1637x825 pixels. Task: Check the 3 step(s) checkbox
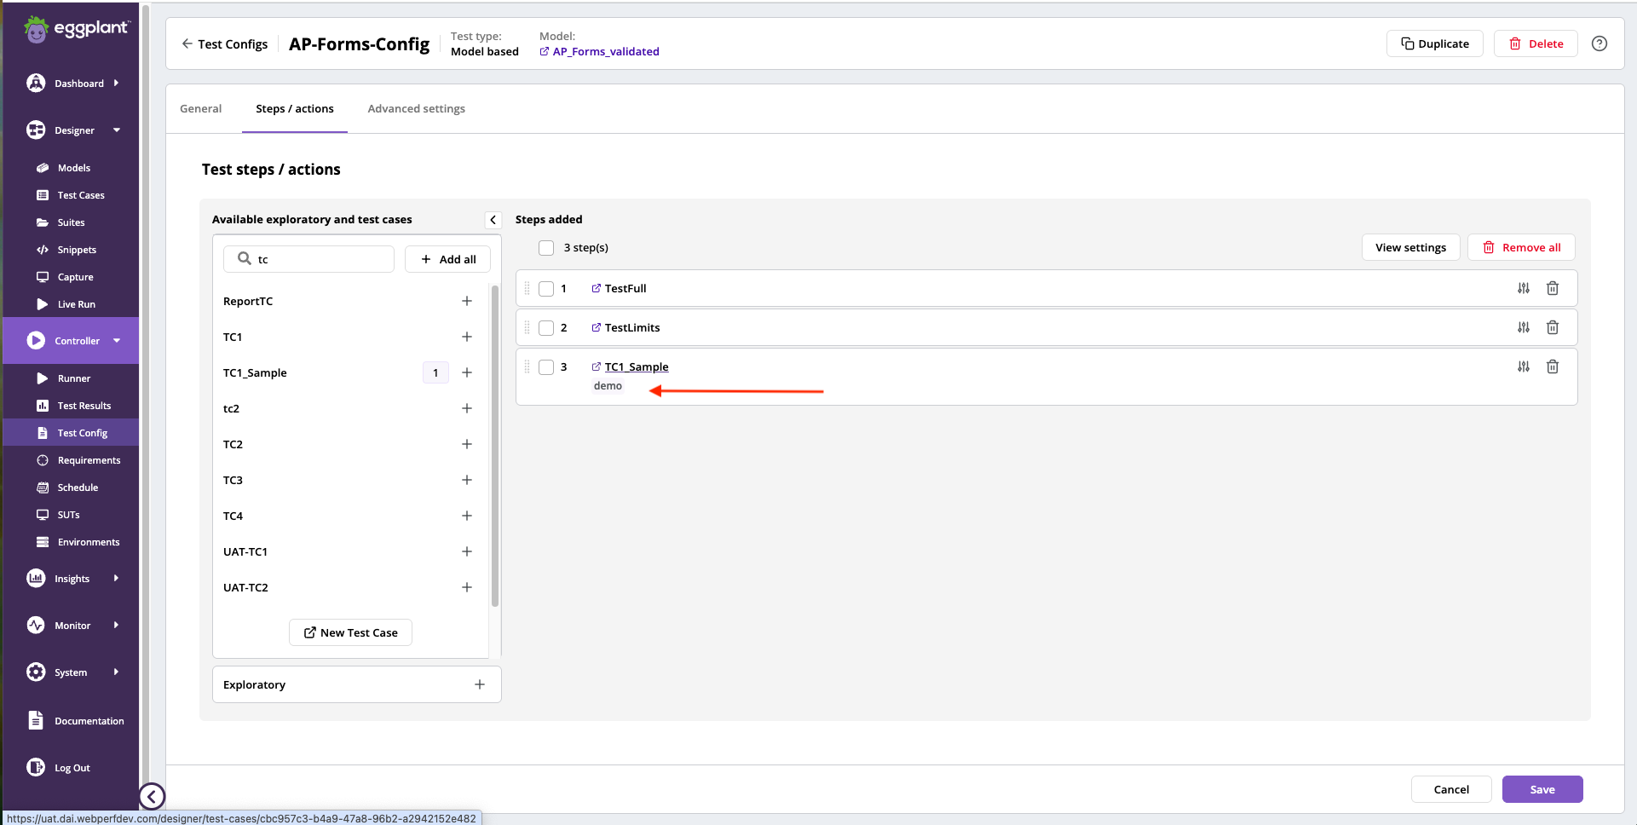(x=545, y=247)
